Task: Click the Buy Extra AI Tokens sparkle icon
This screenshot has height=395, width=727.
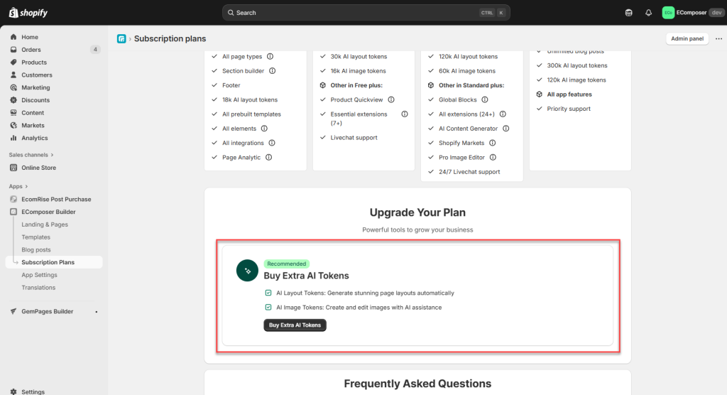Action: [247, 271]
